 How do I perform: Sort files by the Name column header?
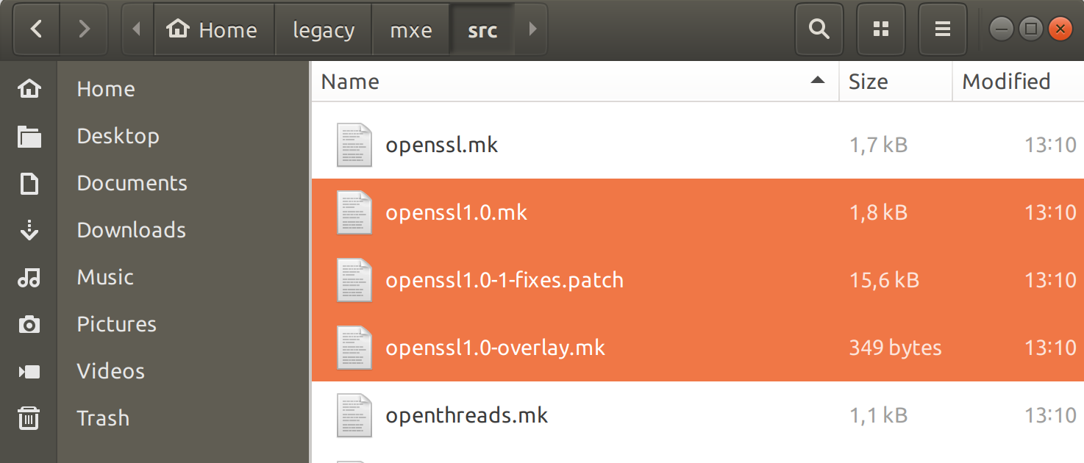tap(575, 81)
